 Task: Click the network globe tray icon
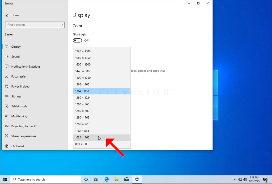[x=240, y=179]
